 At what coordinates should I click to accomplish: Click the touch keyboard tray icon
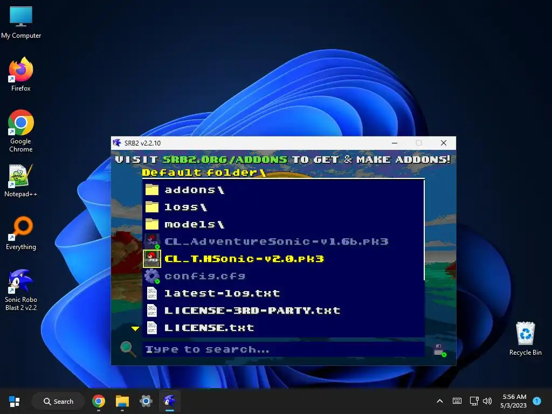click(x=457, y=401)
